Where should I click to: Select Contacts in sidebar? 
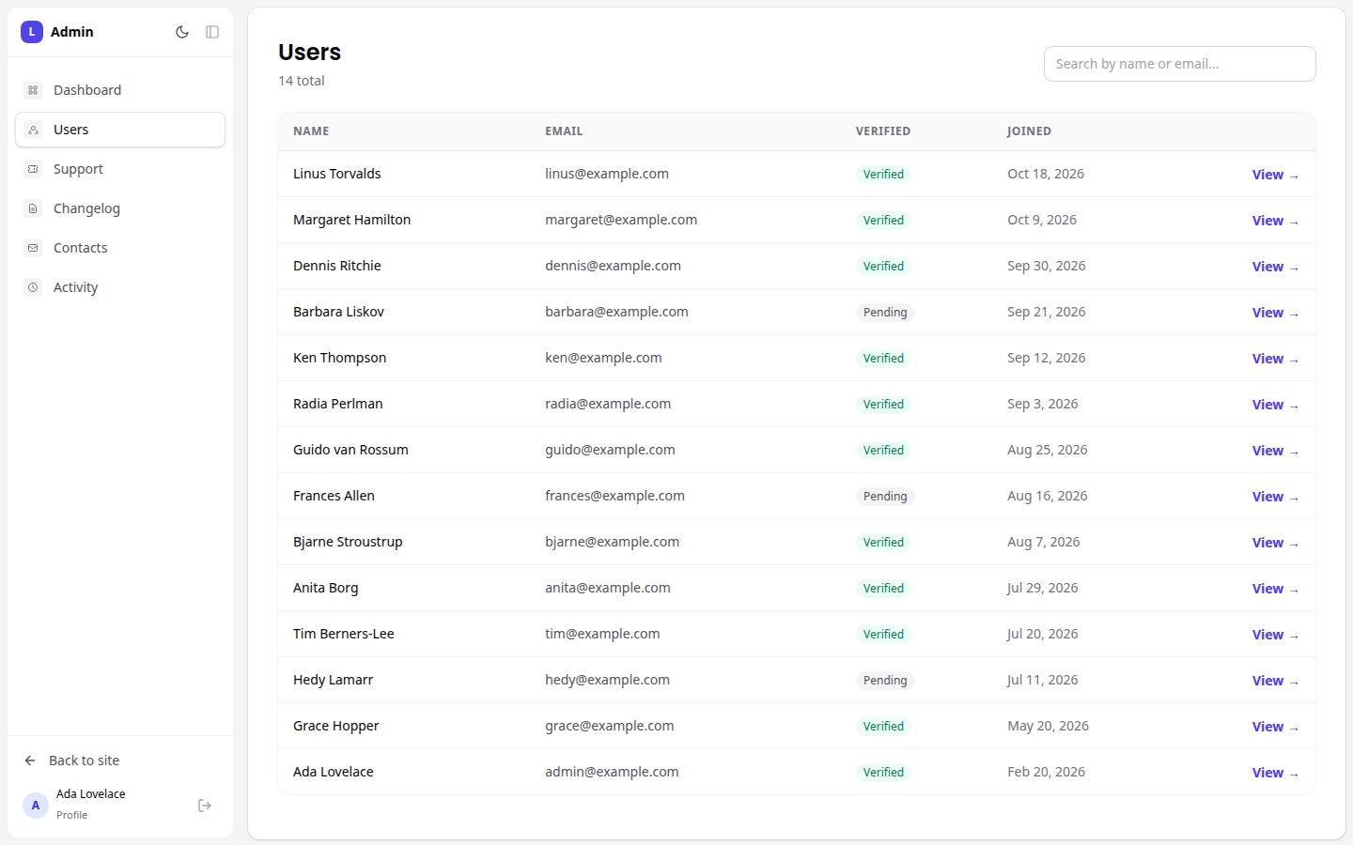point(120,248)
